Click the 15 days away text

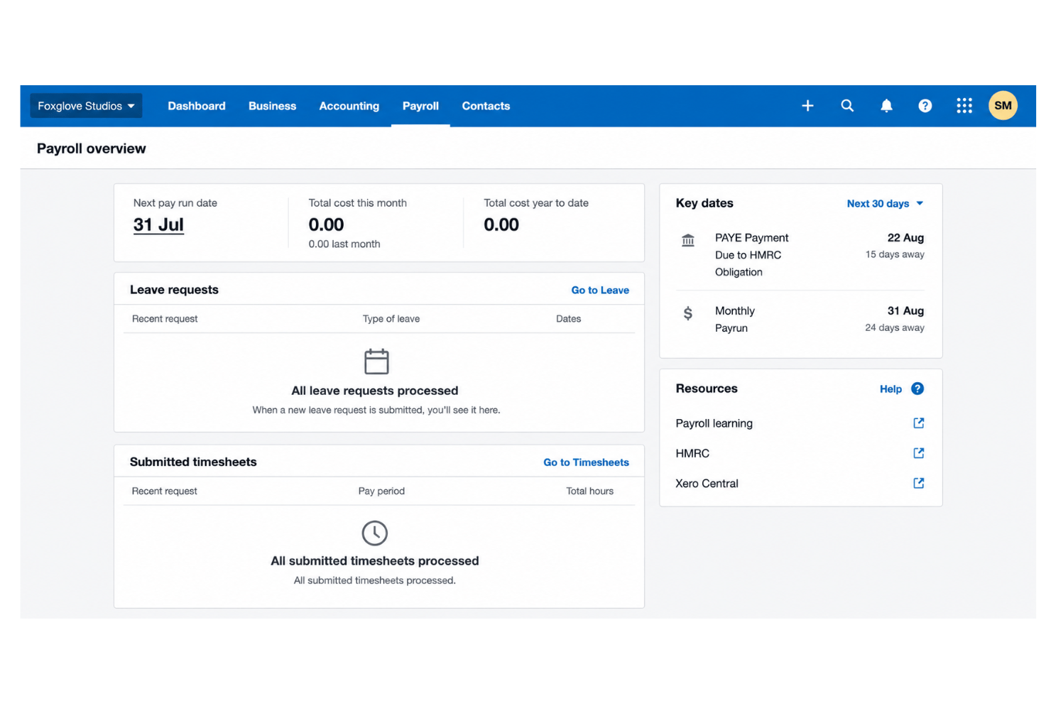(895, 255)
